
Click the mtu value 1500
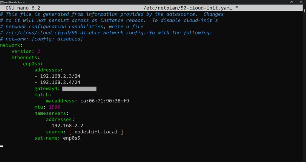coord(54,107)
